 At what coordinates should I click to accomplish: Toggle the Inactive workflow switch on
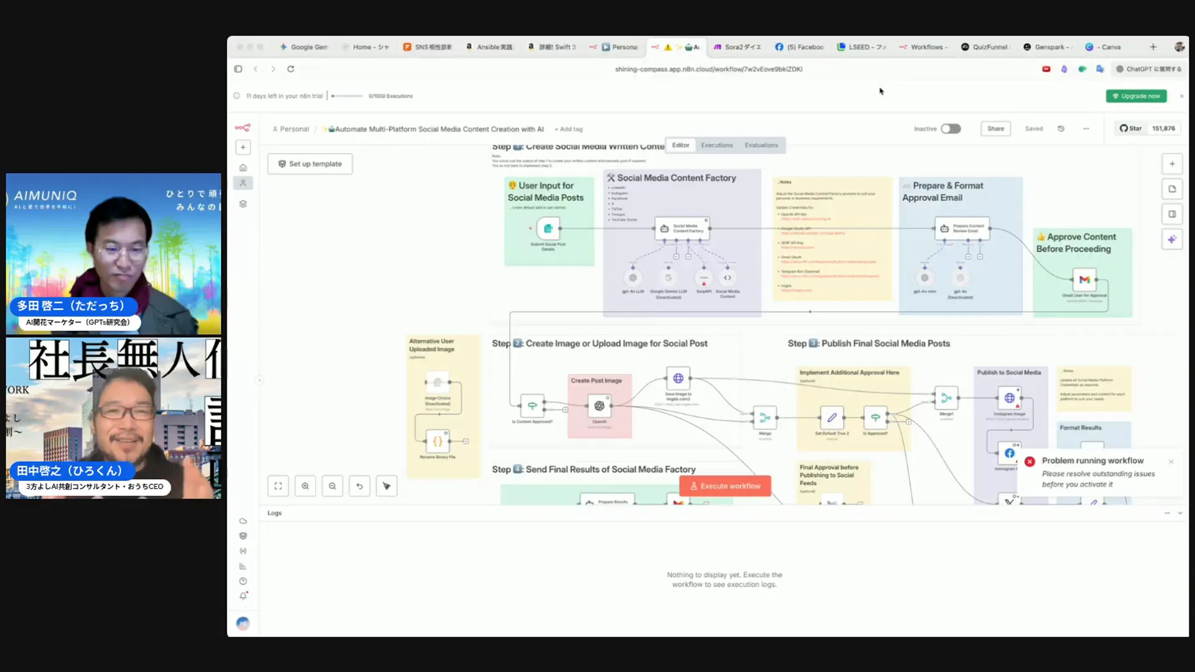(x=950, y=129)
